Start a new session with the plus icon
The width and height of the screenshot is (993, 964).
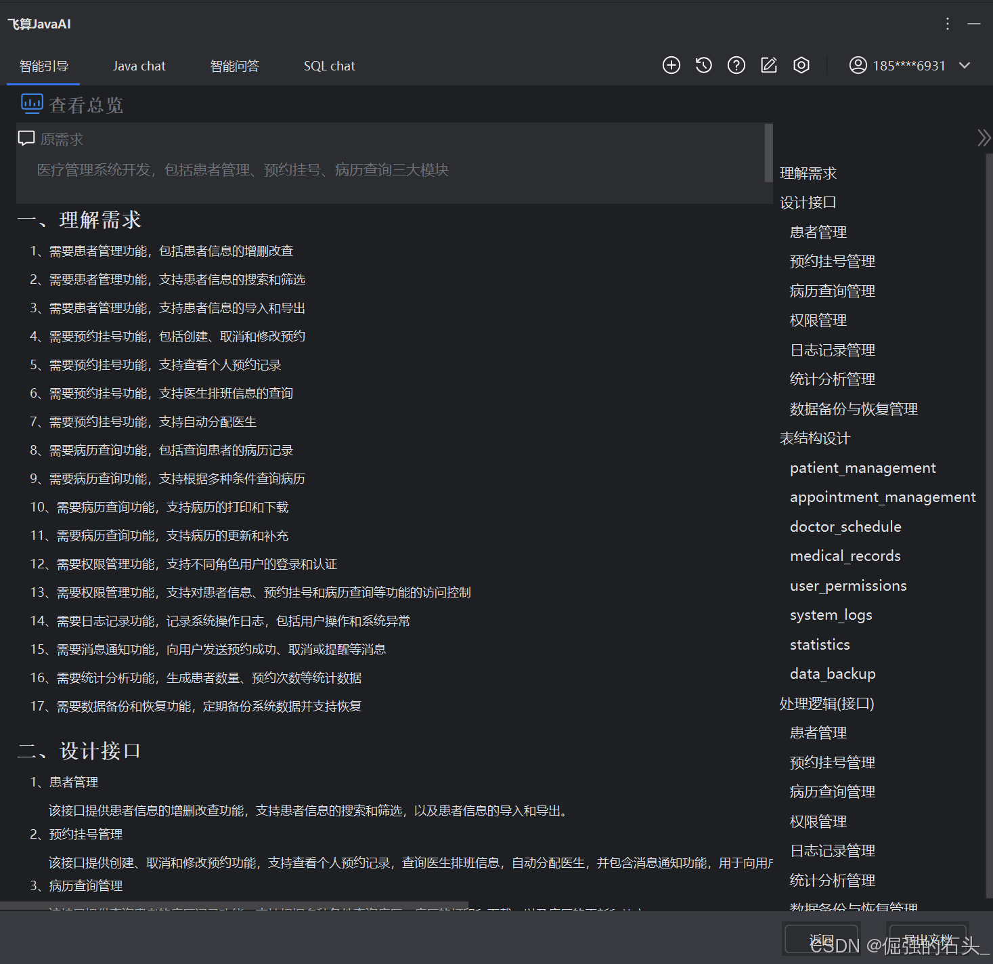click(x=671, y=65)
